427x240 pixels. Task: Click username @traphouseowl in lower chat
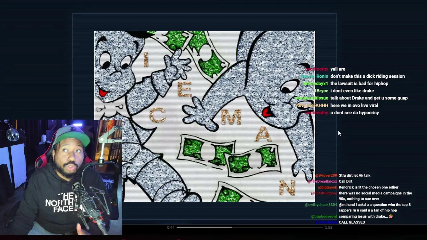[324, 216]
